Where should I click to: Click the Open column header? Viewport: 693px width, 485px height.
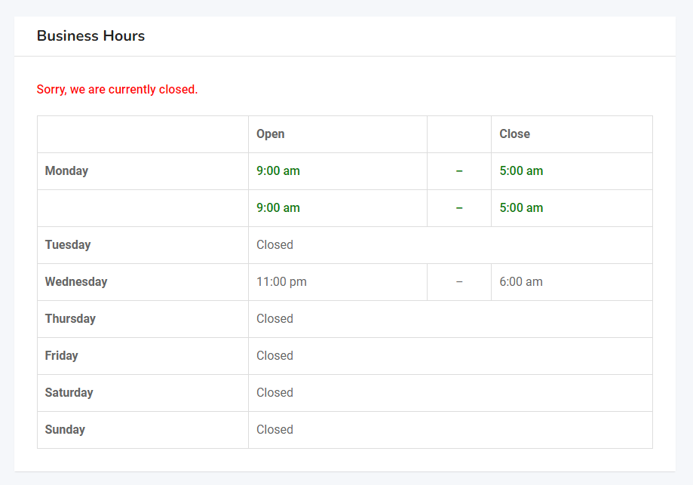(x=270, y=134)
